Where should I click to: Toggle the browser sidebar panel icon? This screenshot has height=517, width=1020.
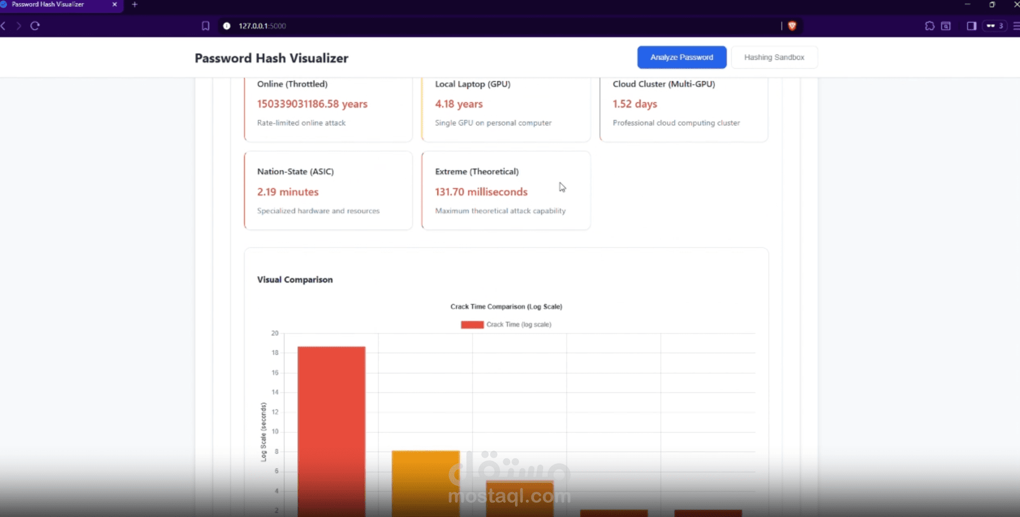pos(971,25)
